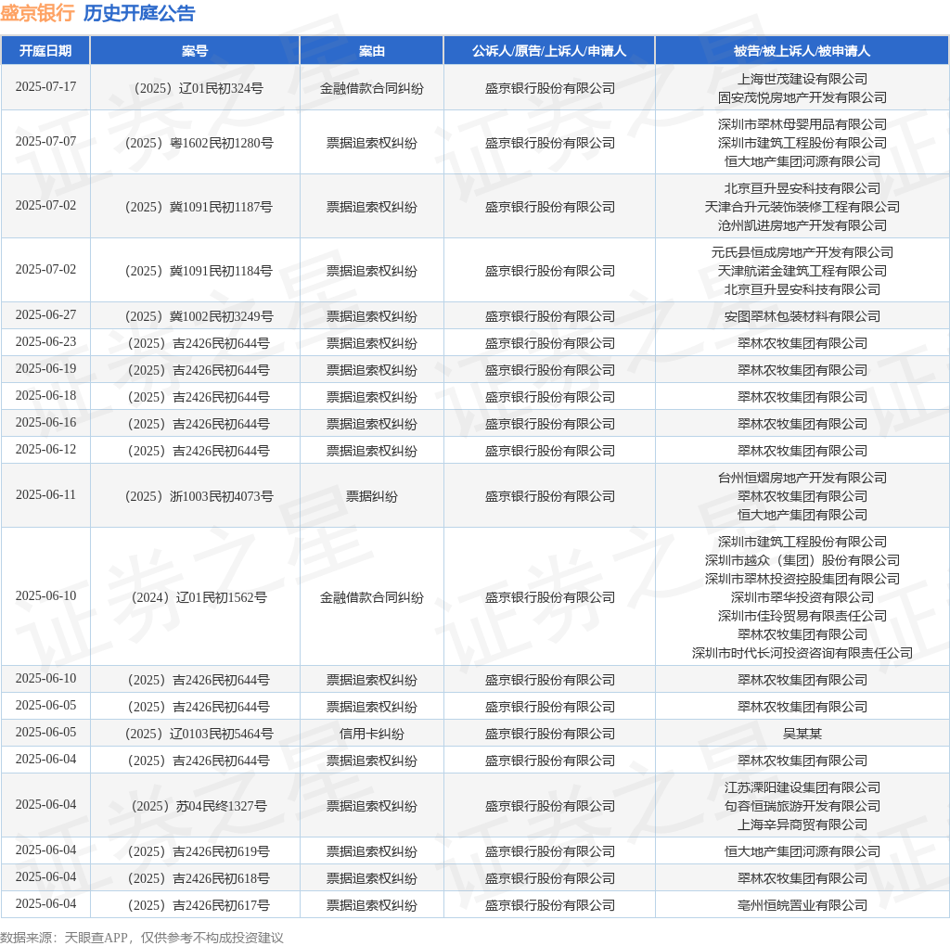Click the 案由 column header
950x946 pixels.
371,51
